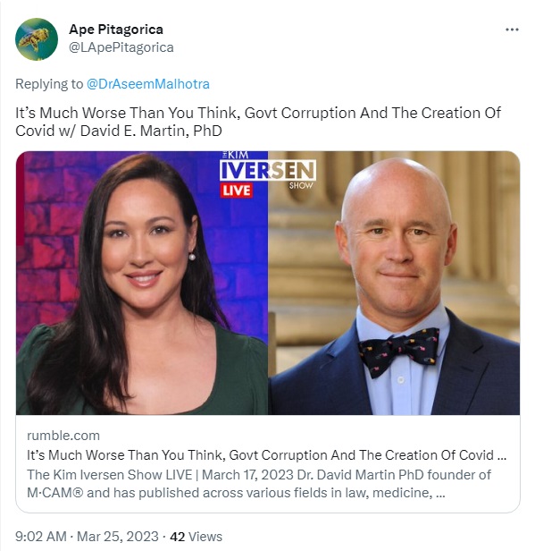
Task: Click the card description mentioning M·CAM founder
Action: [259, 484]
